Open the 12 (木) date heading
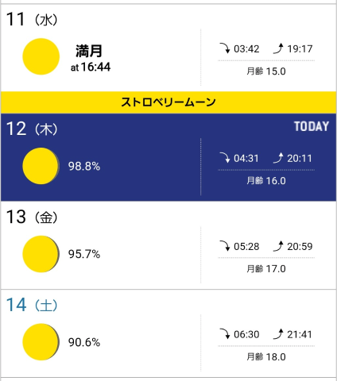This screenshot has width=337, height=381. click(32, 129)
